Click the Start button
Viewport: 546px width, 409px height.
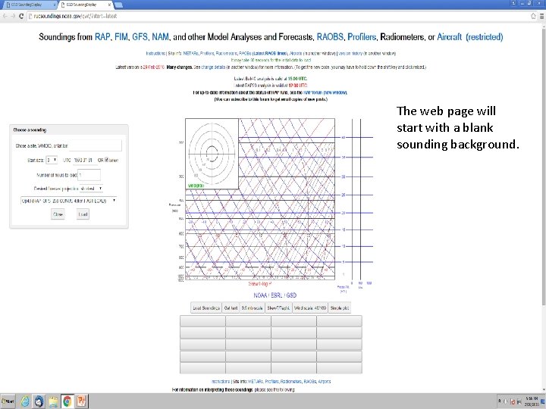[x=8, y=401]
